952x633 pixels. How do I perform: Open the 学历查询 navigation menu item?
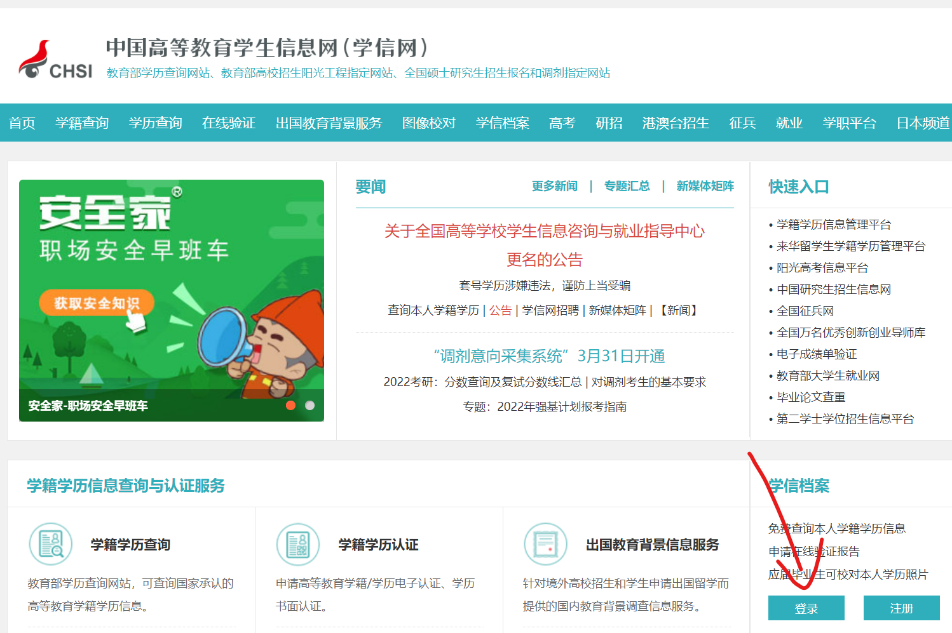(155, 123)
